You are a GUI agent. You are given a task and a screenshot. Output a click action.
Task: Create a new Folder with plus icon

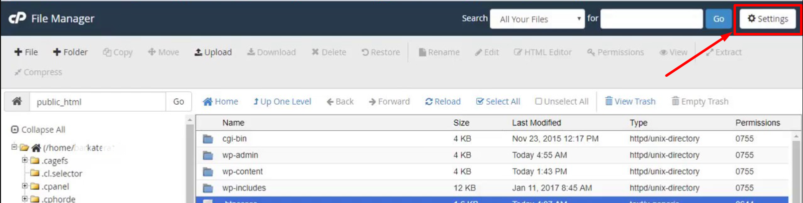point(70,52)
